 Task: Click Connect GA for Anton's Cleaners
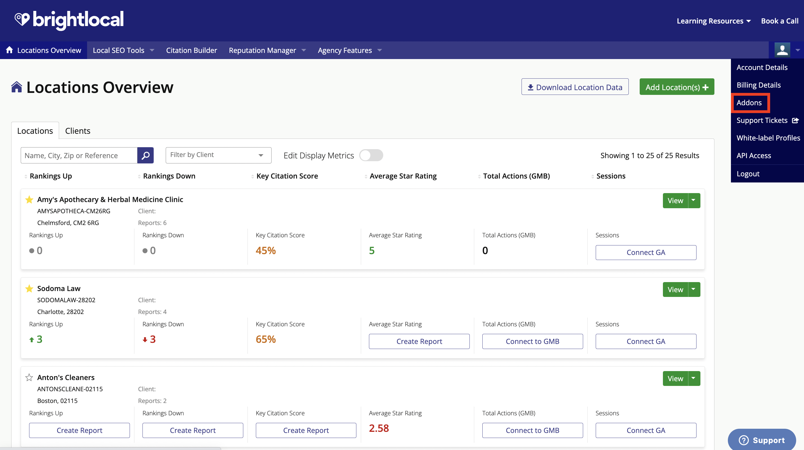pyautogui.click(x=646, y=430)
